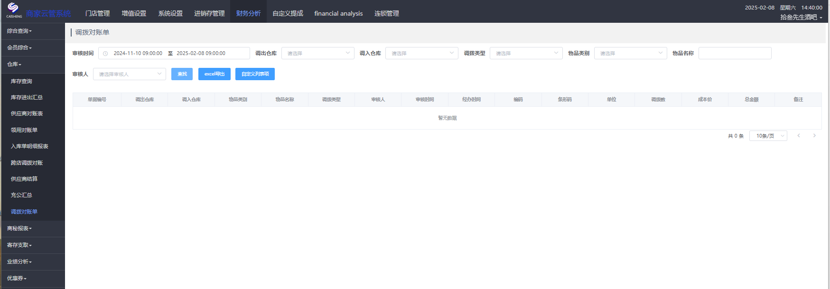Open 供应商结算 page
This screenshot has height=289, width=830.
pyautogui.click(x=24, y=179)
